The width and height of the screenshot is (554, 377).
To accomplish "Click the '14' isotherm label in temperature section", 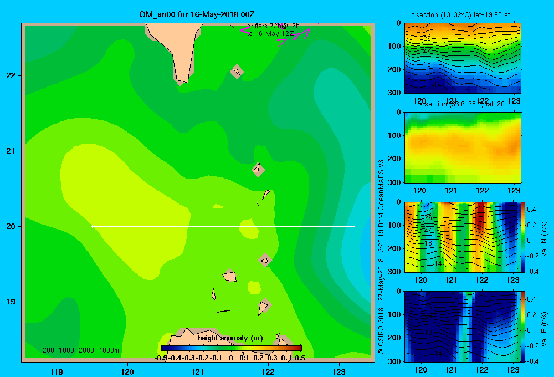I will click(x=438, y=84).
